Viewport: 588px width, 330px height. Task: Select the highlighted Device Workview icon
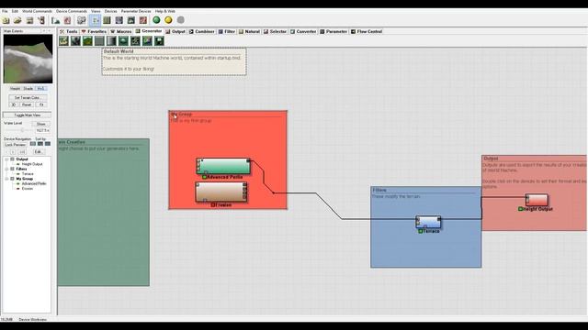96,20
